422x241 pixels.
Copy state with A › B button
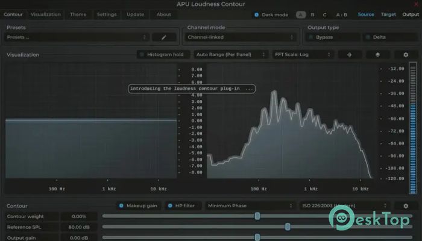pyautogui.click(x=341, y=14)
